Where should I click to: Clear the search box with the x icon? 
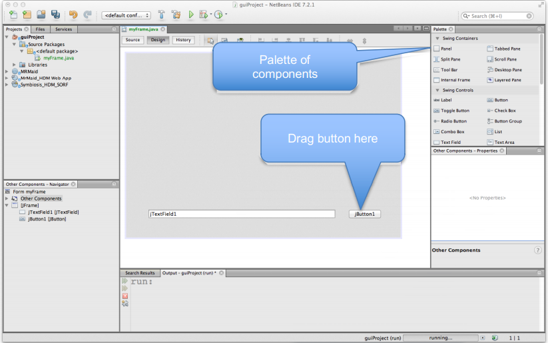click(529, 16)
